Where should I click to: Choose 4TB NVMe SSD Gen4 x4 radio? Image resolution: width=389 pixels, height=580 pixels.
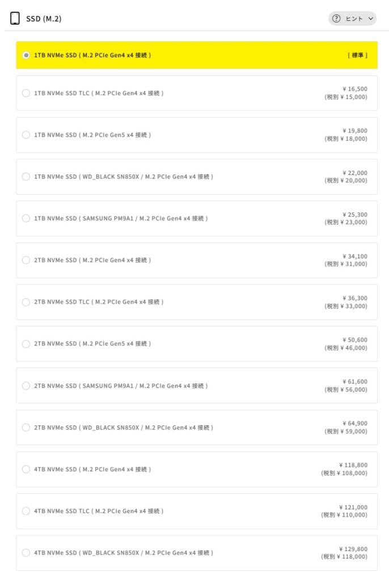coord(26,470)
